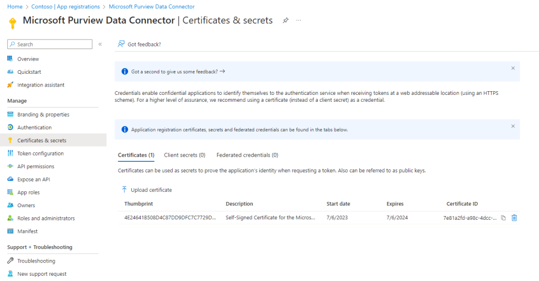
Task: Click the Got feedback icon
Action: [x=121, y=44]
